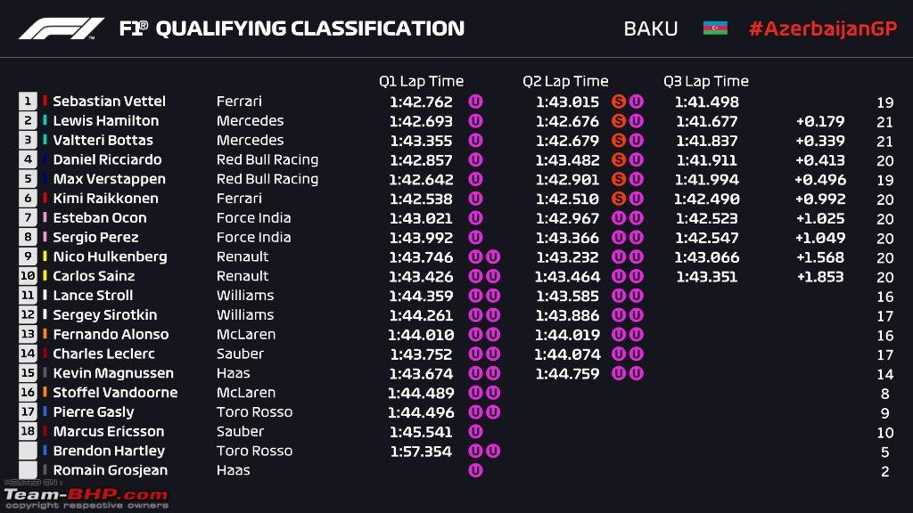Screen dimensions: 913x513
Task: Click Max Verstappen's name
Action: (x=109, y=179)
